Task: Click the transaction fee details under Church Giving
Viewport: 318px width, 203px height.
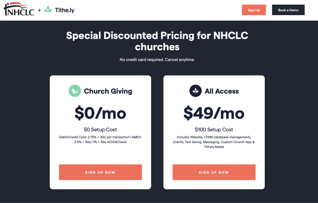Action: click(x=100, y=139)
